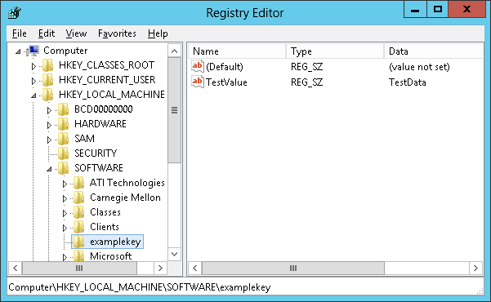Select the TestValue entry name
Screen dimensions: 491x302
227,82
